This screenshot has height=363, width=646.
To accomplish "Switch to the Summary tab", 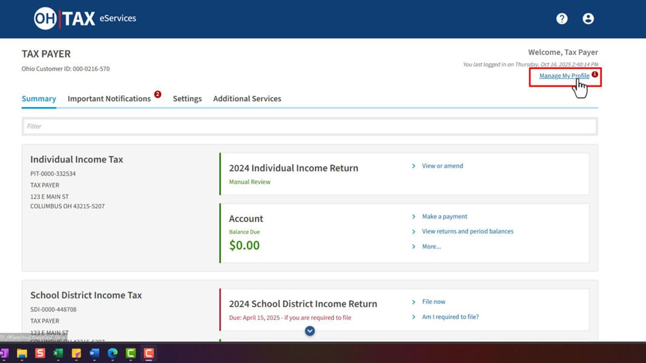I will [39, 99].
